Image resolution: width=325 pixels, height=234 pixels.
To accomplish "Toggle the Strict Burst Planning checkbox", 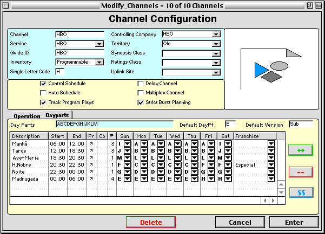I will pyautogui.click(x=141, y=102).
